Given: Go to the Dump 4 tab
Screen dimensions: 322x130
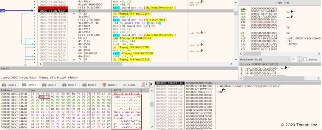Looking at the screenshot, I should coord(69,85).
